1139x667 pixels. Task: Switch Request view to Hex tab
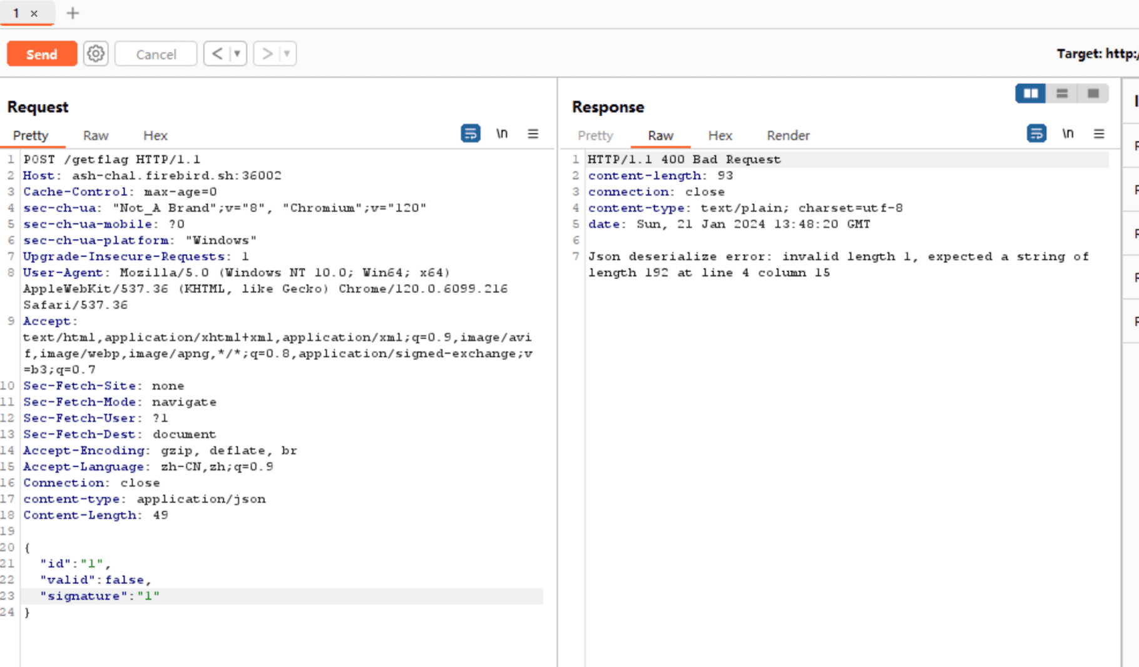pos(155,136)
